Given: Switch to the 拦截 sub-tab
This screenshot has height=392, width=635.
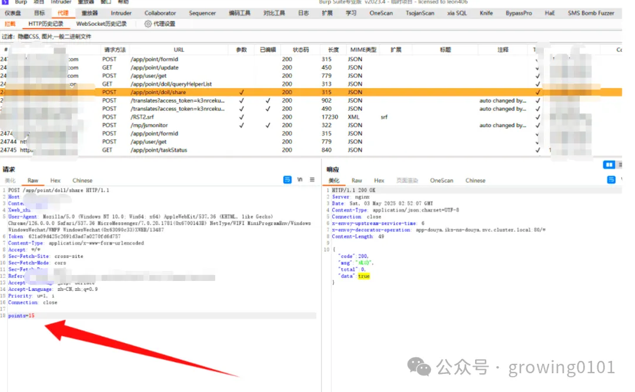Looking at the screenshot, I should [10, 24].
